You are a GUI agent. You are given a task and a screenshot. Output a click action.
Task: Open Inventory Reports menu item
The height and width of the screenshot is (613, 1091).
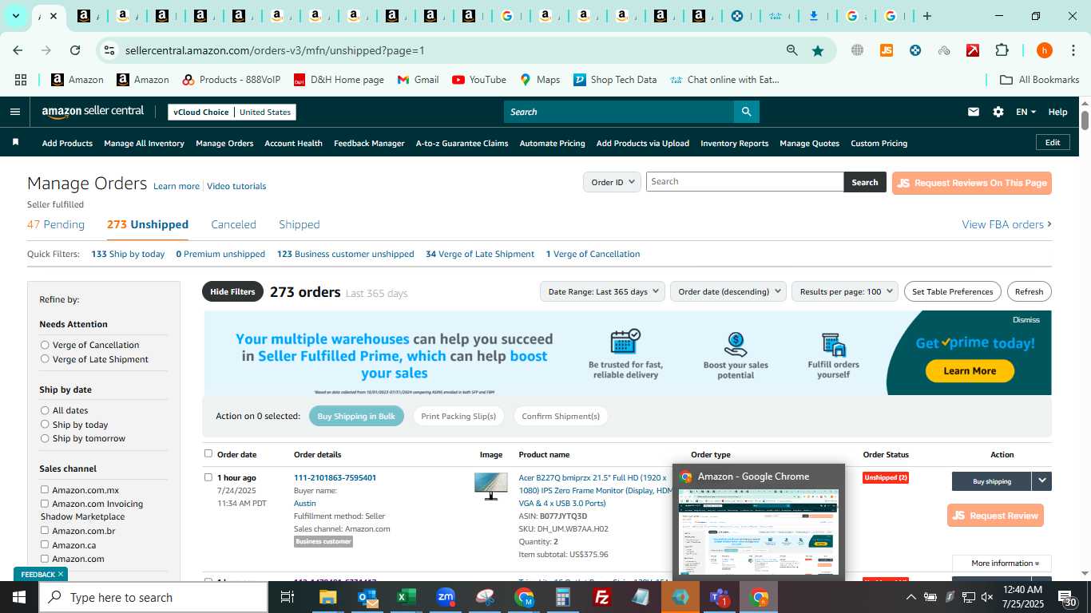point(734,143)
